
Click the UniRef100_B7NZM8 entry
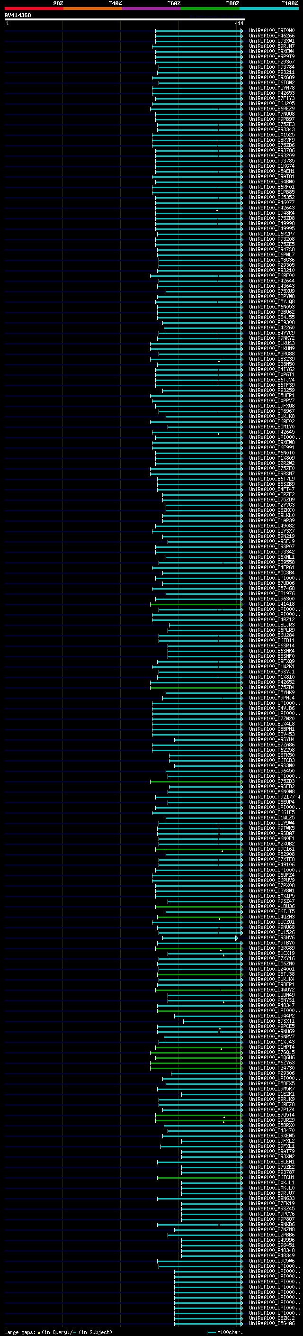tap(272, 1230)
